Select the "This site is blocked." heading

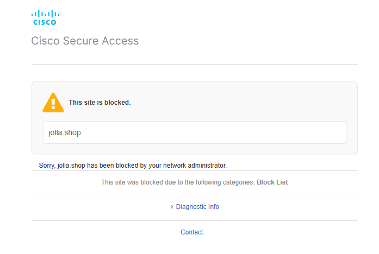point(100,103)
